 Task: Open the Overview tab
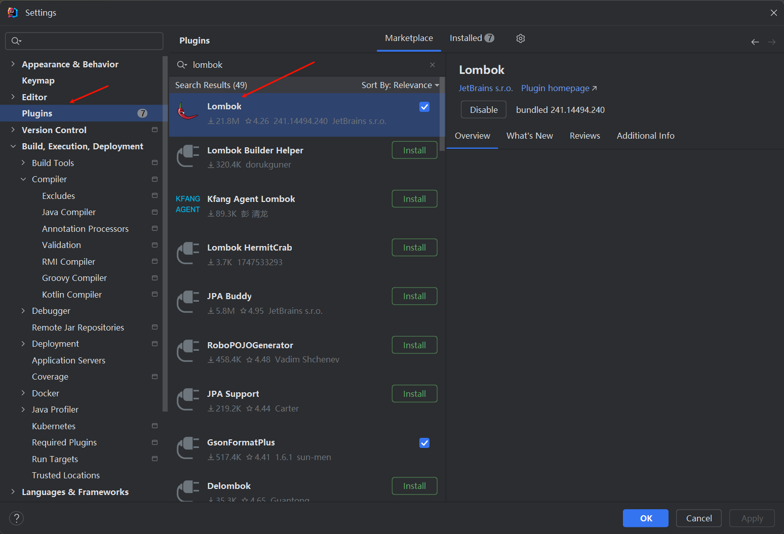[472, 136]
